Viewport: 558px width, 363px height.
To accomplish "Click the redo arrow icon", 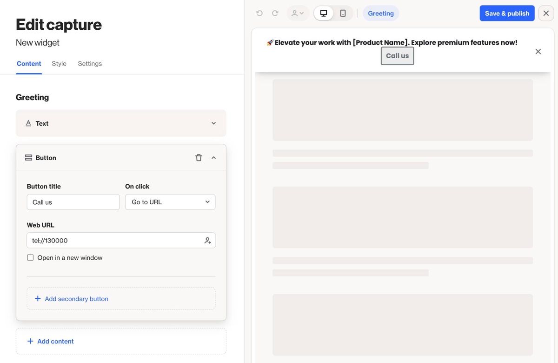I will click(275, 13).
